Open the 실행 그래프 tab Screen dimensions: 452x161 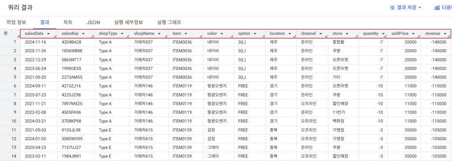pos(169,22)
